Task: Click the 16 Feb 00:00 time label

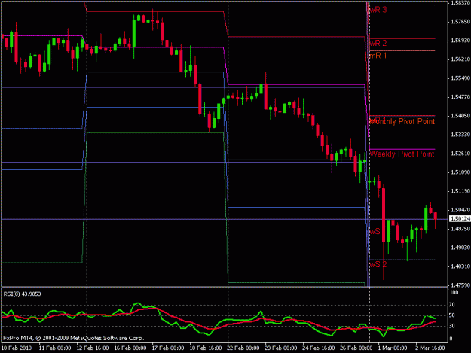Action: [130, 348]
